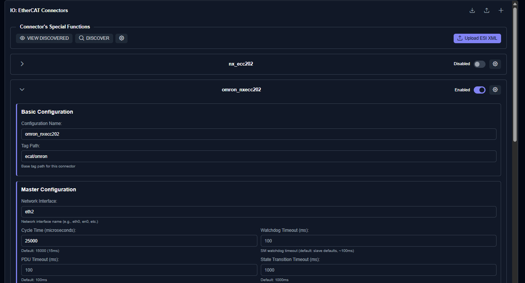Select the Watchdog Timeout field
This screenshot has width=525, height=283.
click(x=378, y=241)
